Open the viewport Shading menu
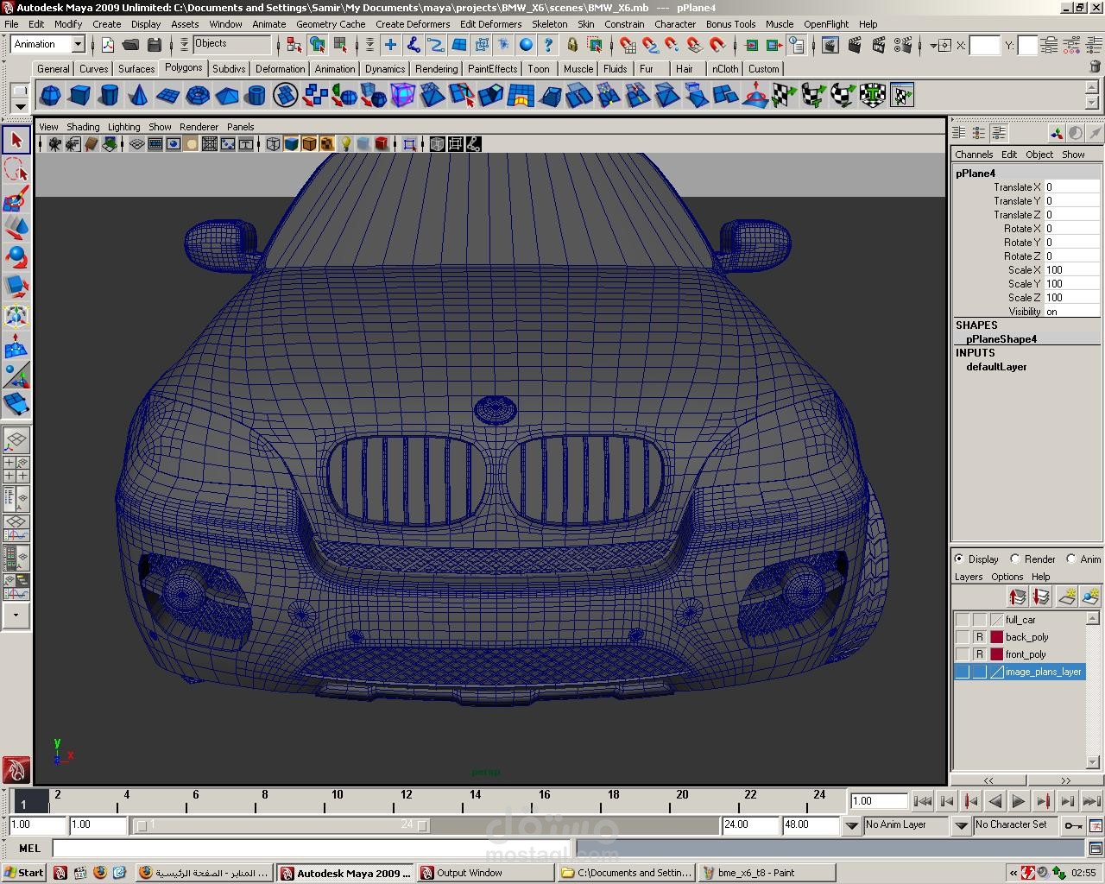The height and width of the screenshot is (884, 1105). click(83, 127)
